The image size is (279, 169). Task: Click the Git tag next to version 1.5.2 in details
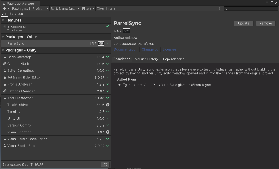pos(126,31)
